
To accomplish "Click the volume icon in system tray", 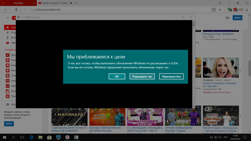I will click(x=220, y=137).
